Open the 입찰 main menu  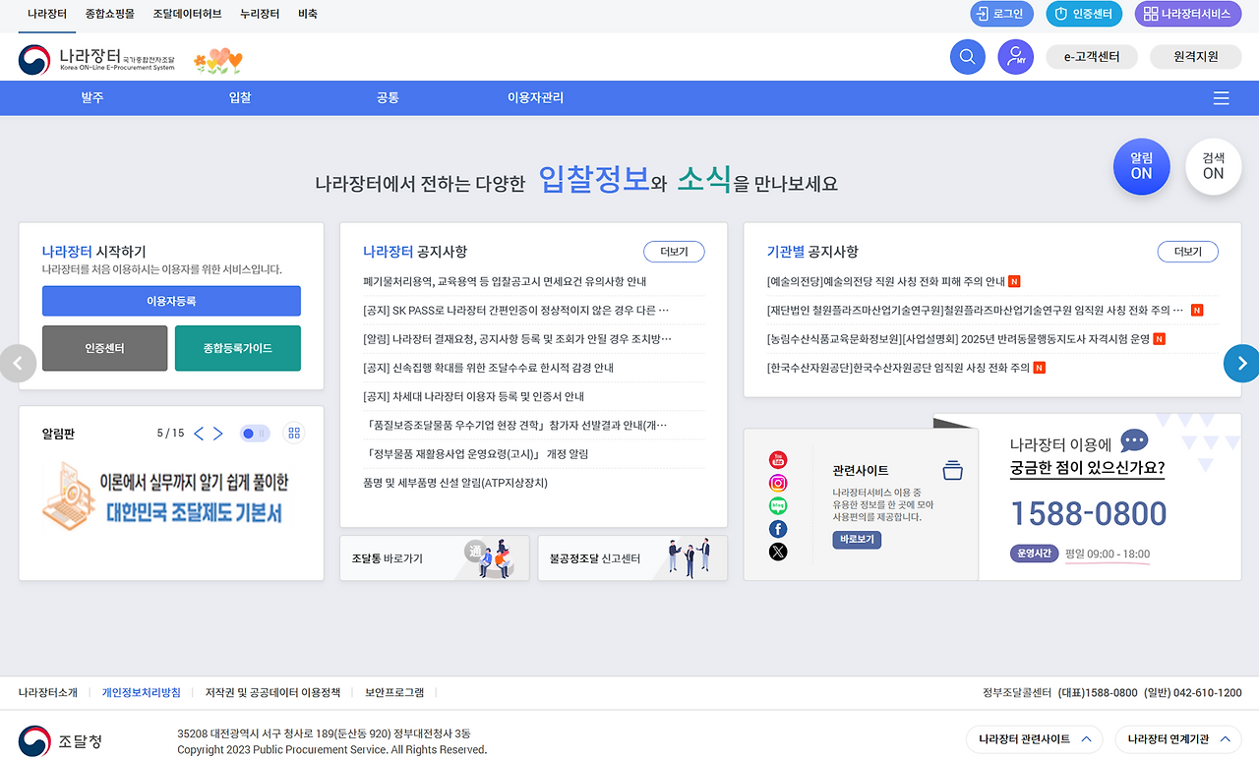point(240,98)
